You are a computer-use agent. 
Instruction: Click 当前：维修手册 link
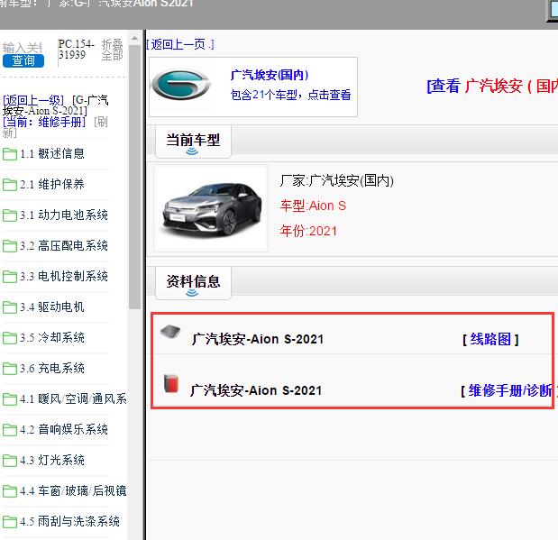pyautogui.click(x=44, y=122)
